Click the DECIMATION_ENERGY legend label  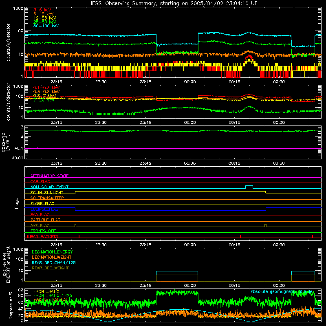click(x=52, y=252)
